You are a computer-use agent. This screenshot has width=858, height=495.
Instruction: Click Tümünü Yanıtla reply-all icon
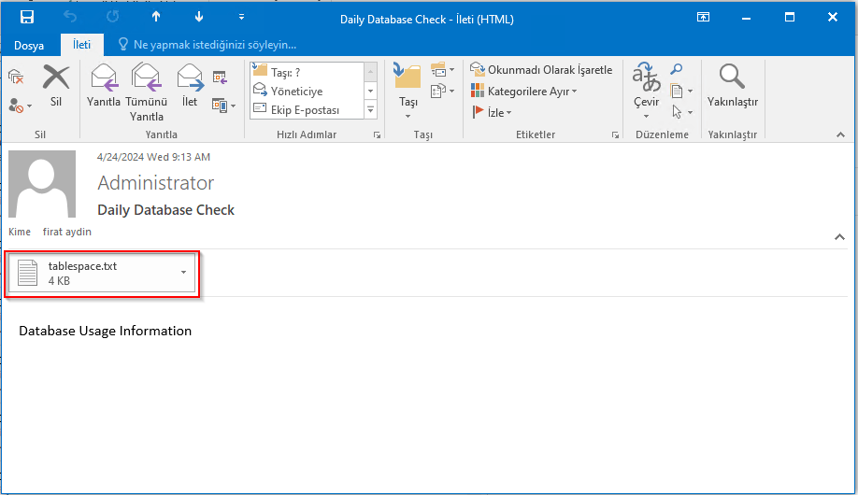[146, 91]
